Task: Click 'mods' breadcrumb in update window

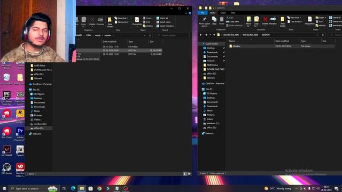Action: tap(98, 35)
